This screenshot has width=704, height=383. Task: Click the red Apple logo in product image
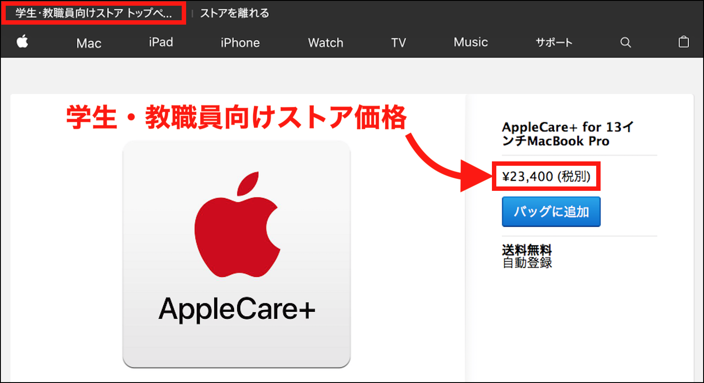[x=237, y=224]
